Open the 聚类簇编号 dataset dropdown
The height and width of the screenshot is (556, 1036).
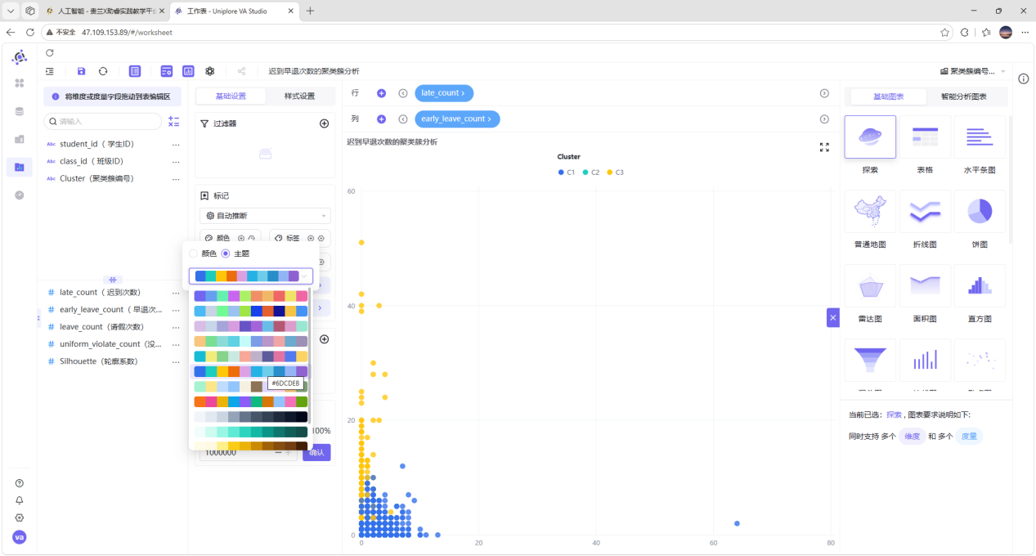(x=973, y=71)
